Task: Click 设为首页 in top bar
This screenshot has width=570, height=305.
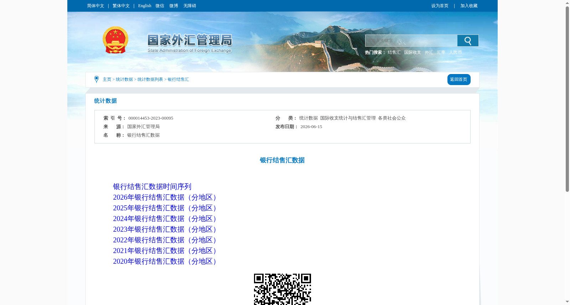Action: pos(440,6)
